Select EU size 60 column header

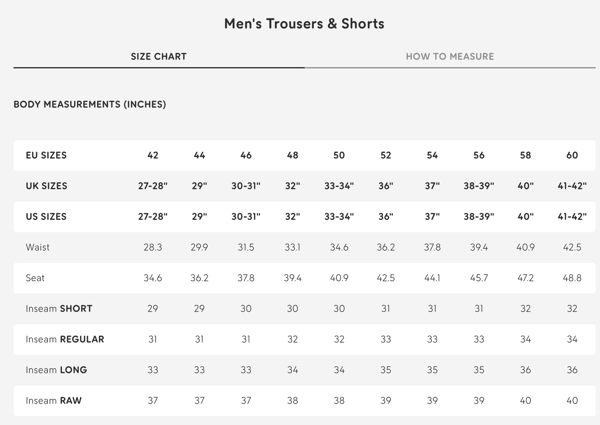point(572,155)
